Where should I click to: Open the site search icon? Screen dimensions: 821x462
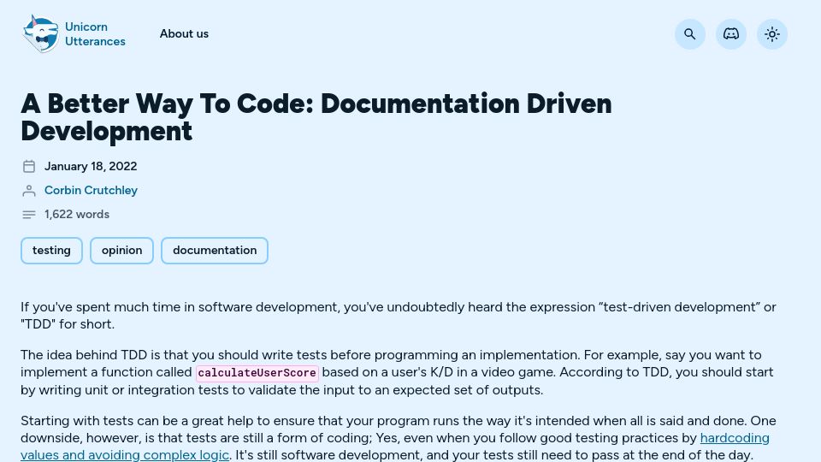coord(689,34)
